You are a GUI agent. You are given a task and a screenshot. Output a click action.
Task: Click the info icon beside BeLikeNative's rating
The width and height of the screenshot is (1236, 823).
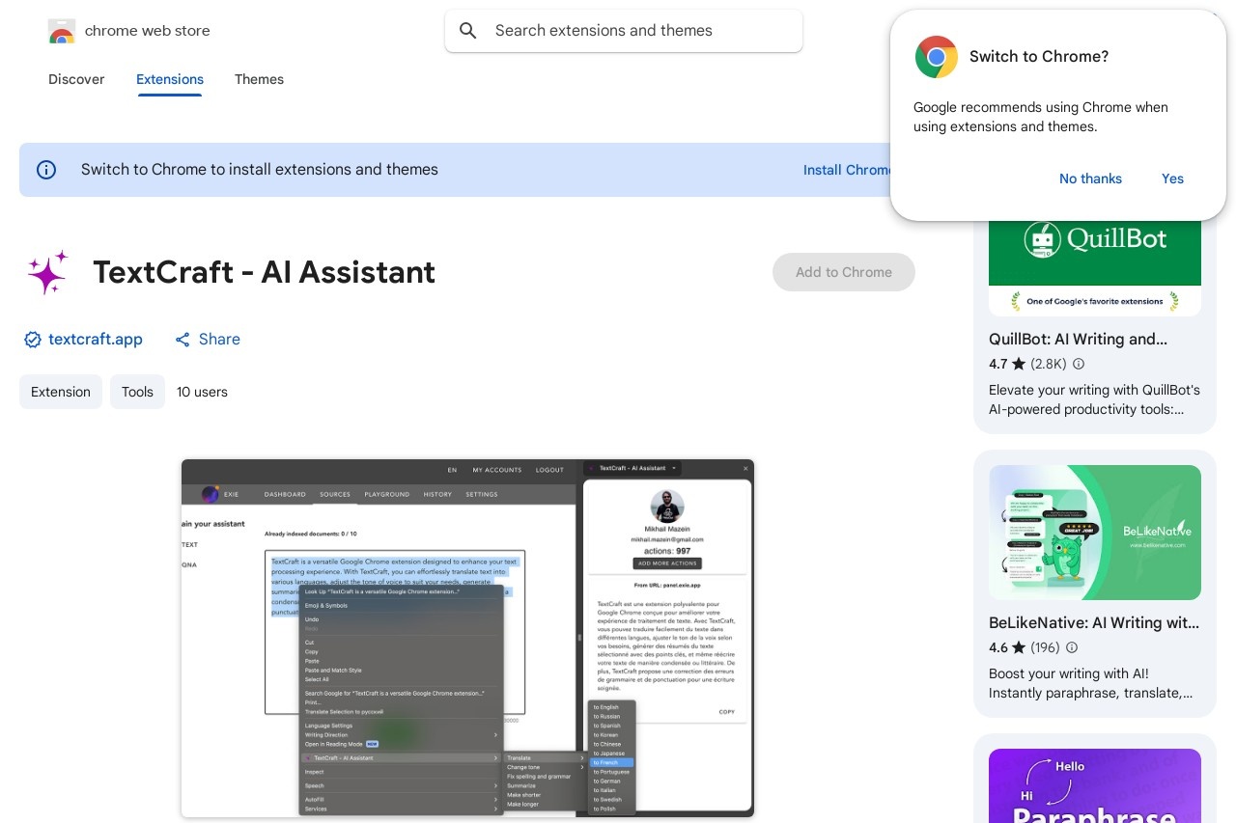[x=1072, y=647]
